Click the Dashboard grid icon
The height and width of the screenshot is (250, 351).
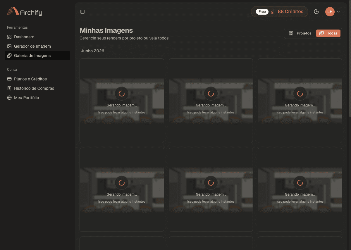tap(9, 37)
